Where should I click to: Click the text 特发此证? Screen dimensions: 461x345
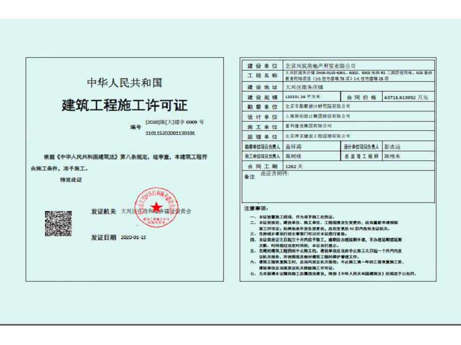pos(71,179)
